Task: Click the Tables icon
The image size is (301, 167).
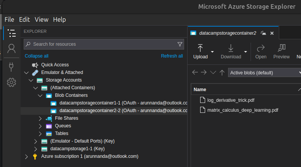Action: click(x=49, y=134)
